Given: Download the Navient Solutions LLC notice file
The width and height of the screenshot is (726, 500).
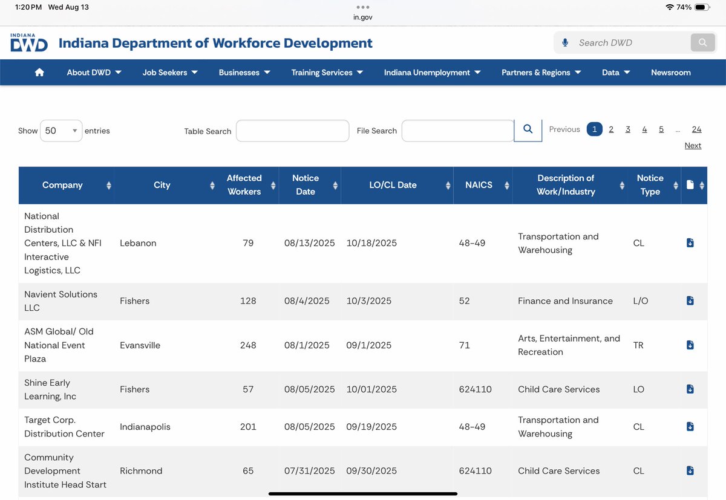Looking at the screenshot, I should 690,300.
